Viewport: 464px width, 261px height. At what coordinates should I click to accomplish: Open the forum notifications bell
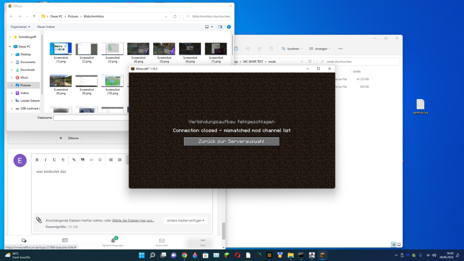pyautogui.click(x=113, y=240)
